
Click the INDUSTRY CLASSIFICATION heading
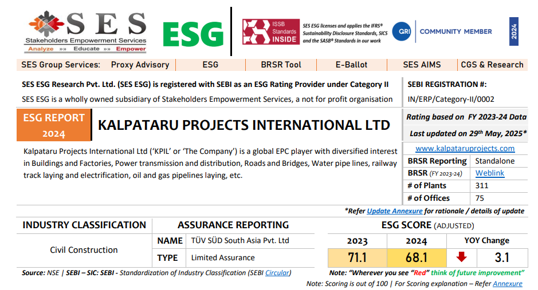84,225
